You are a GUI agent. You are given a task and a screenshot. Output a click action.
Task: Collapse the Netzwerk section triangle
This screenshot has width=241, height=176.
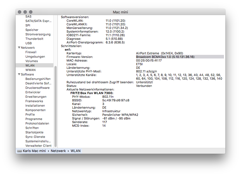click(19, 48)
